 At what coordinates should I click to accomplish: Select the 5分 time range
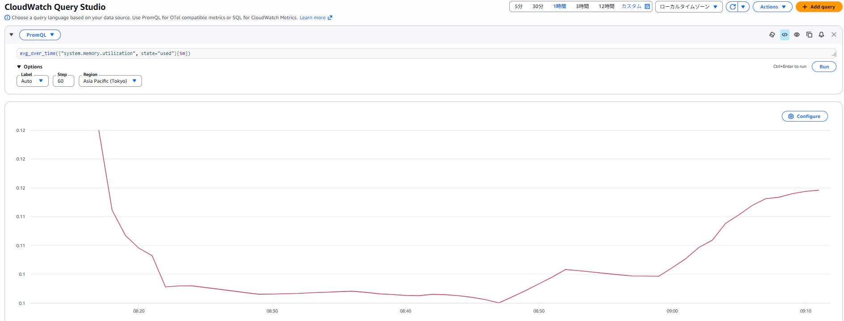pos(519,7)
